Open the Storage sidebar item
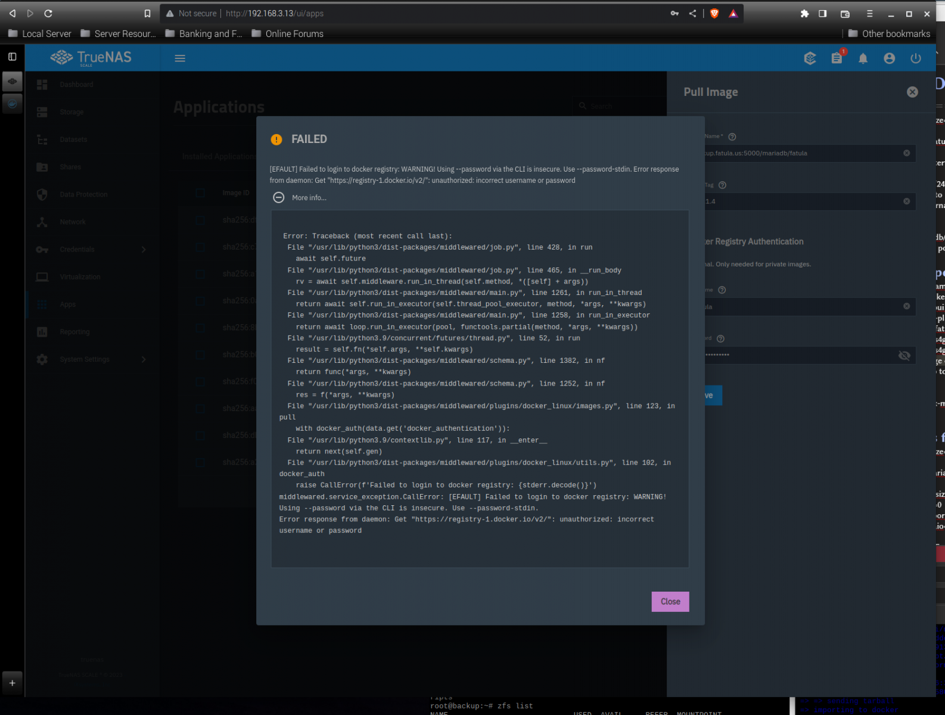The width and height of the screenshot is (945, 715). [x=72, y=112]
